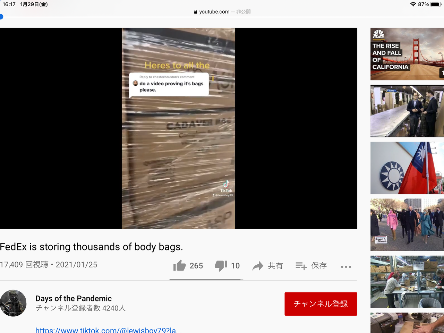Tap the share arrow icon
The height and width of the screenshot is (333, 444).
[258, 266]
